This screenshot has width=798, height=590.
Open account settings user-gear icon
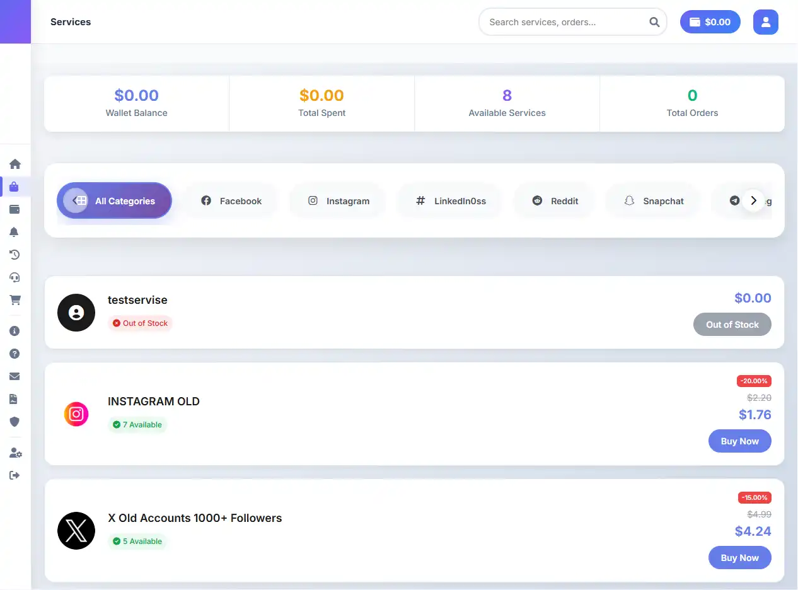(x=15, y=453)
